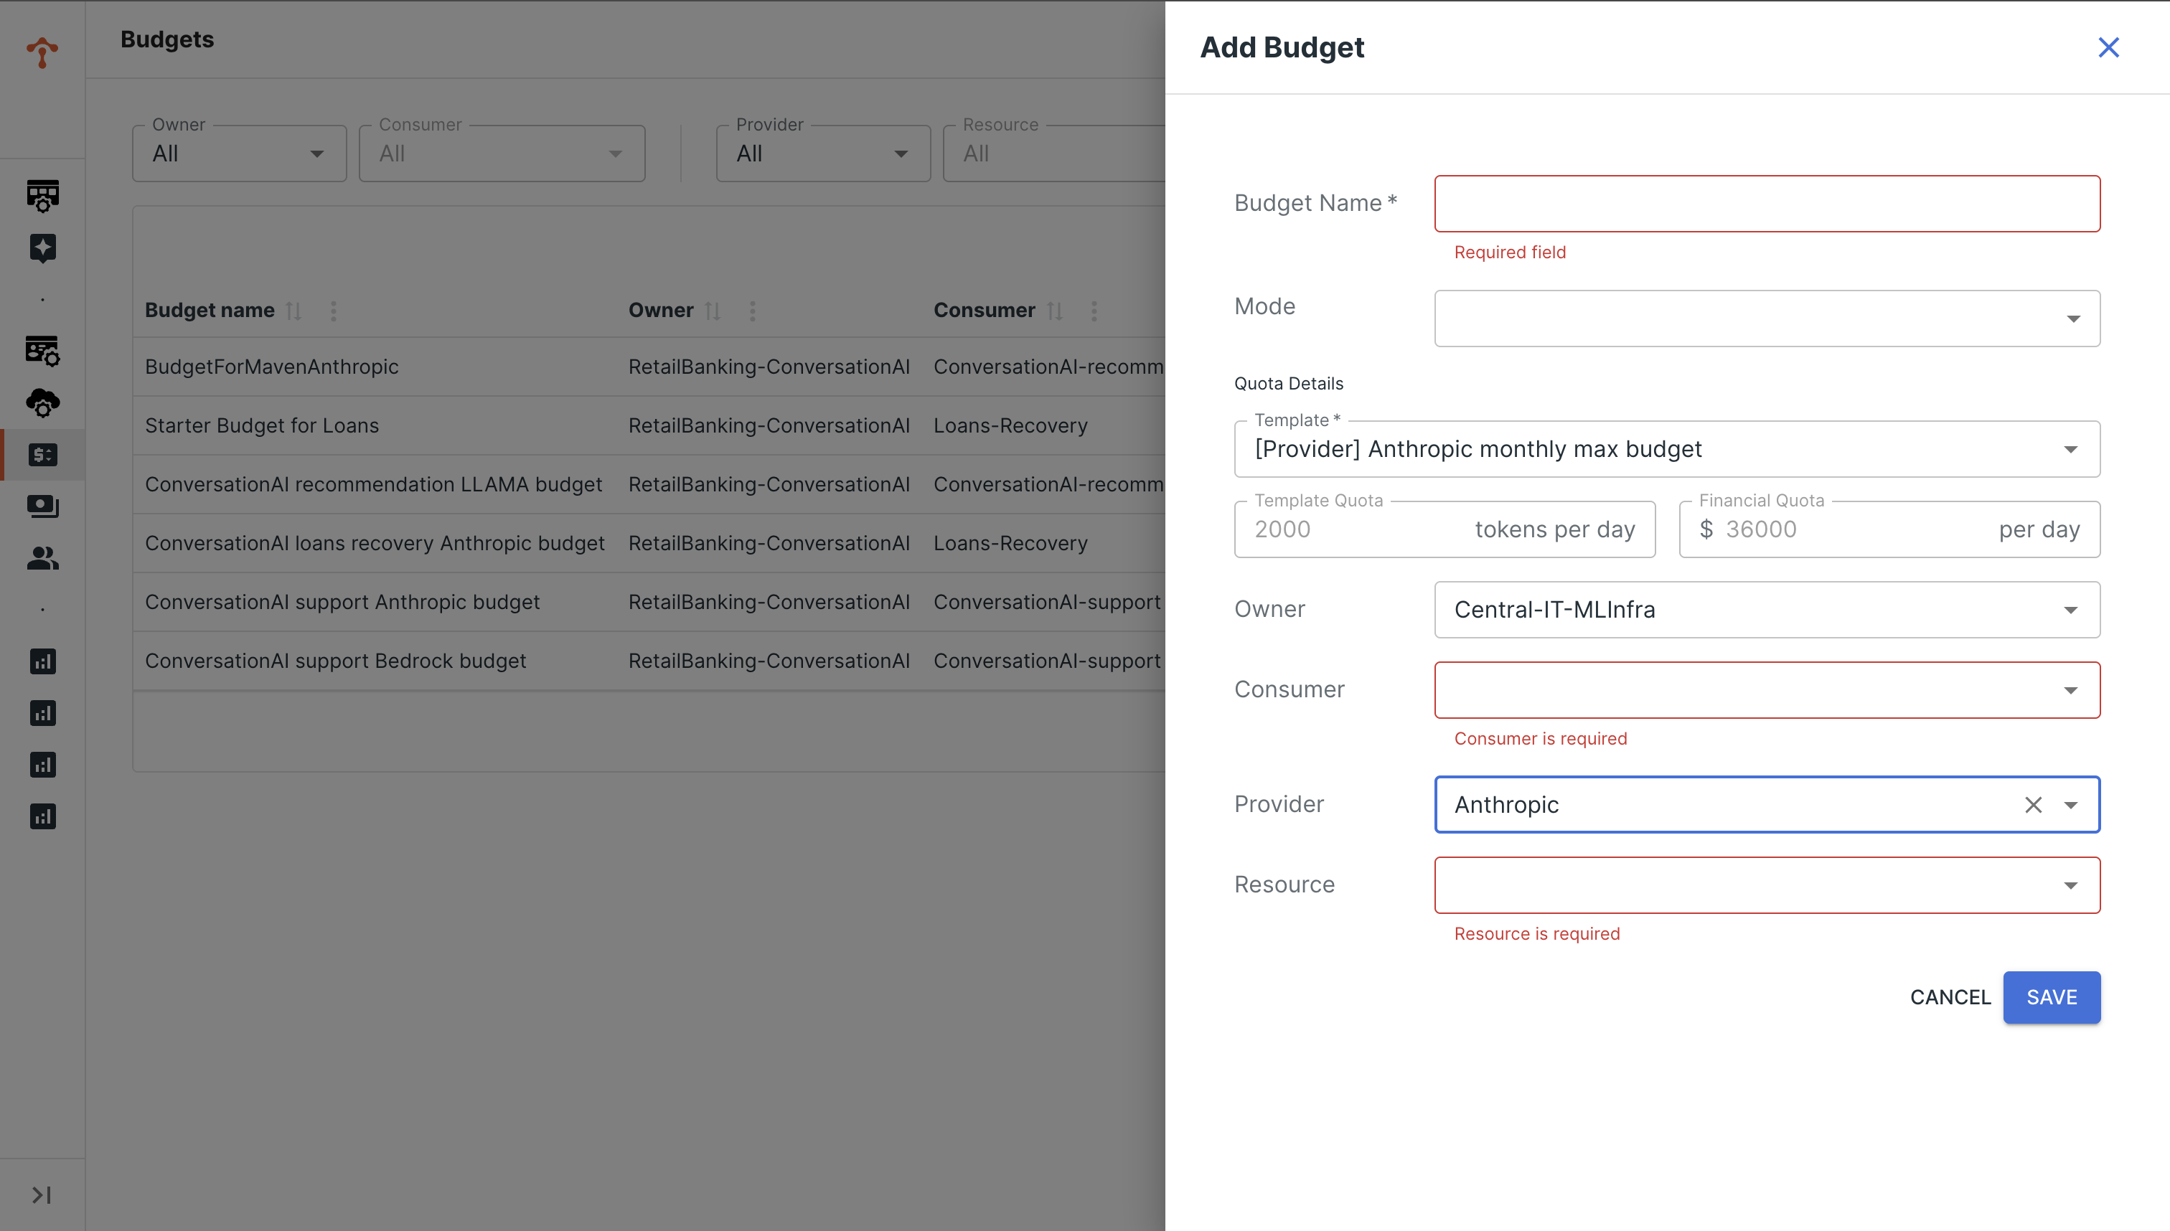Open the Budget name column options menu

[x=334, y=311]
